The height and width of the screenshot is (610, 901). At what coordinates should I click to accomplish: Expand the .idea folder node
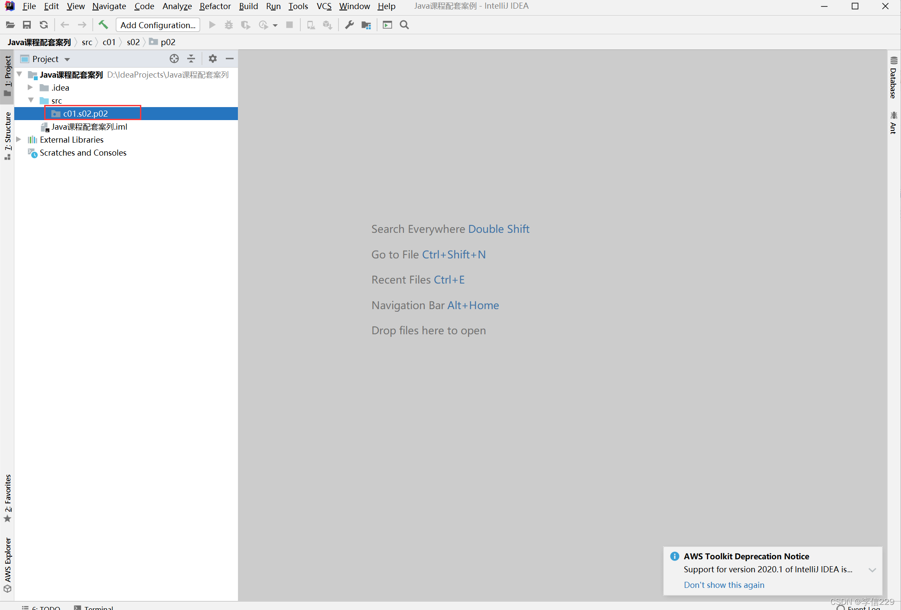tap(30, 88)
